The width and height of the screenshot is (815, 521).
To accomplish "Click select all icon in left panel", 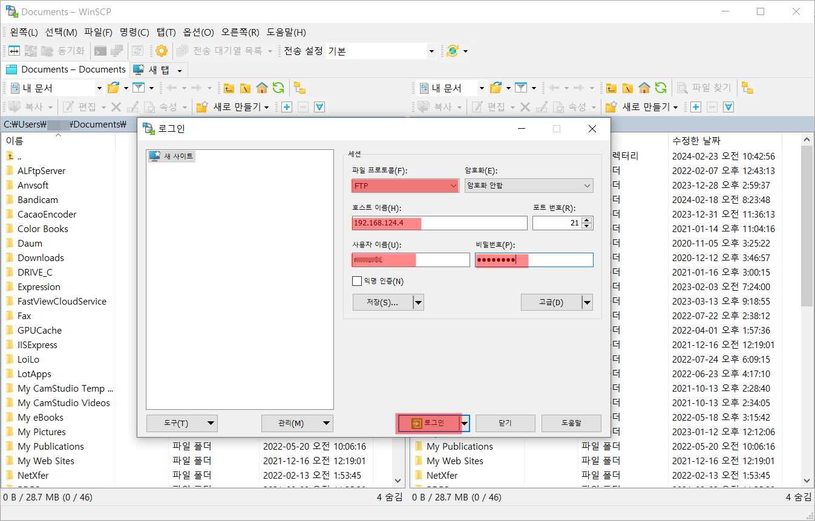I will coord(319,107).
